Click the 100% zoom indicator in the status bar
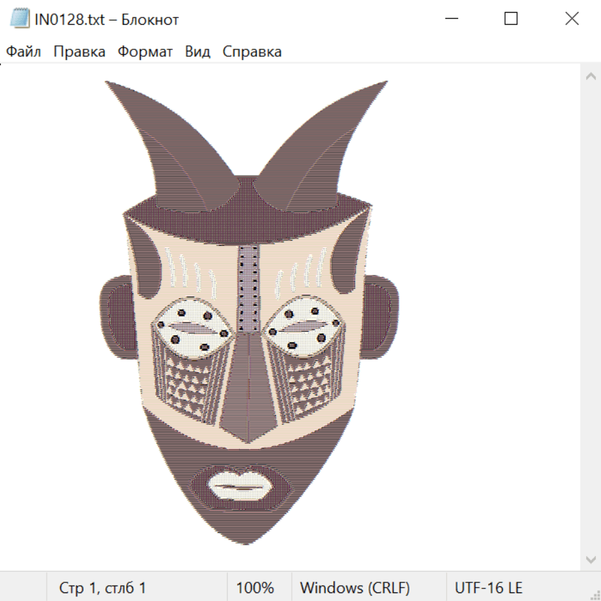Screen dimensions: 601x601 point(255,588)
